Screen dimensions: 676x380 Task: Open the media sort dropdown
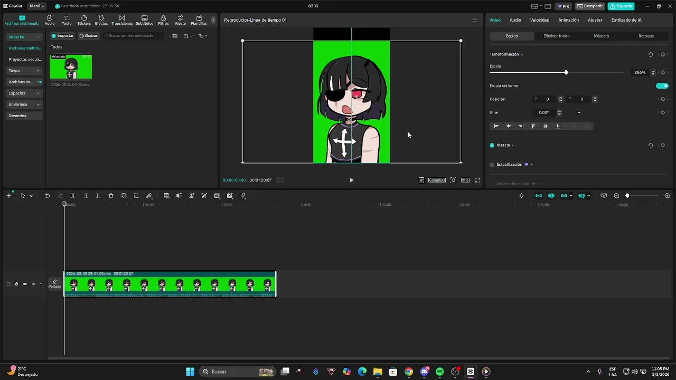(x=188, y=36)
